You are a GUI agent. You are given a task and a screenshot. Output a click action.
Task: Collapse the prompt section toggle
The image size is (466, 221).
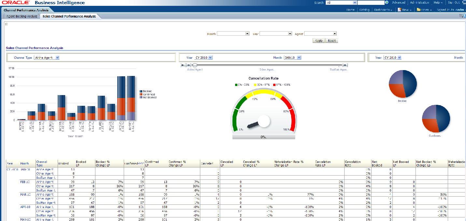(6, 24)
